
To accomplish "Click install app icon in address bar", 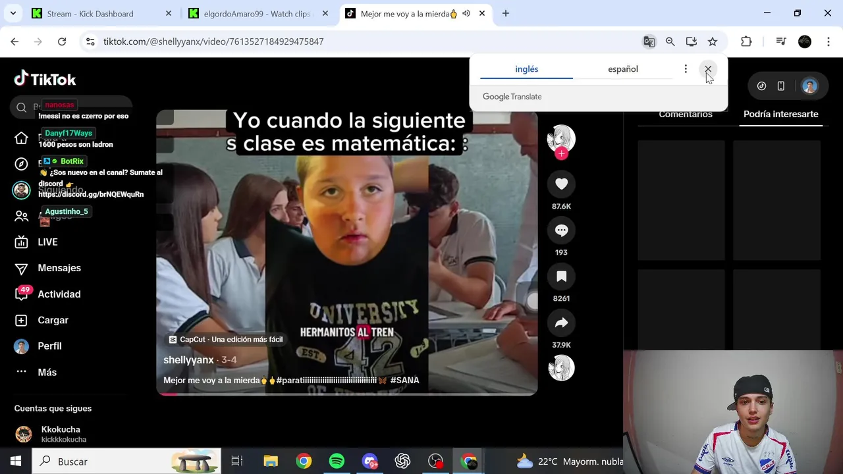I will click(692, 41).
